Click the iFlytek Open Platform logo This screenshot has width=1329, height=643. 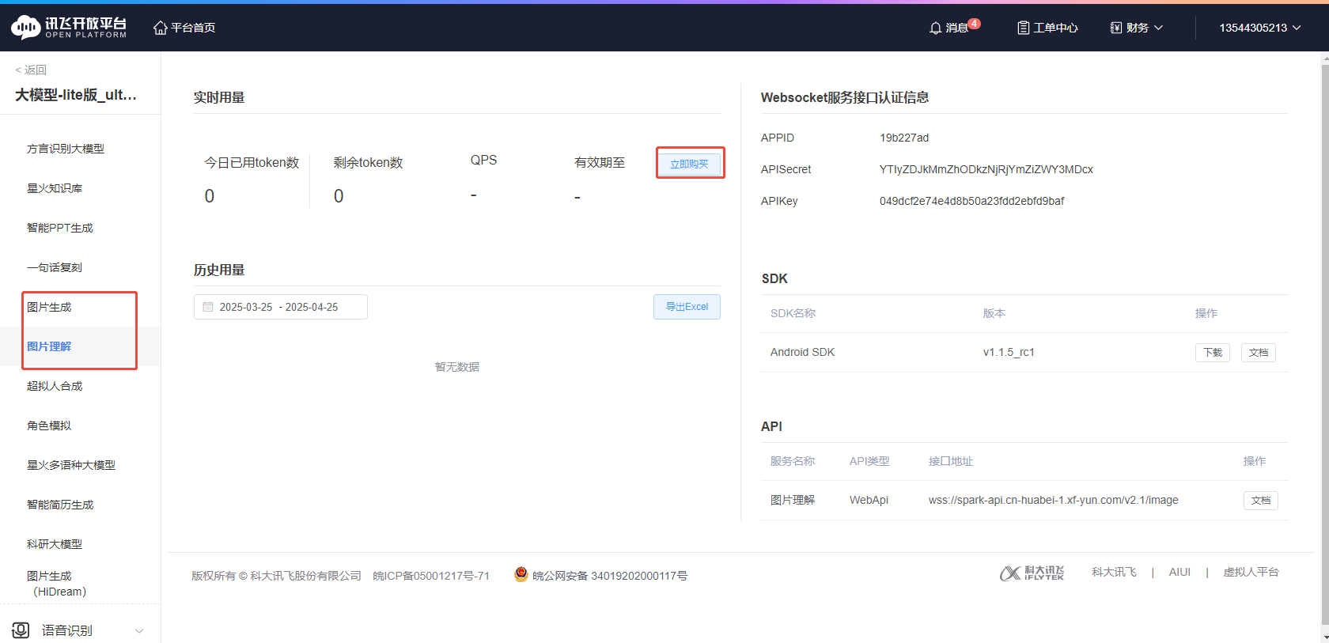pos(69,28)
